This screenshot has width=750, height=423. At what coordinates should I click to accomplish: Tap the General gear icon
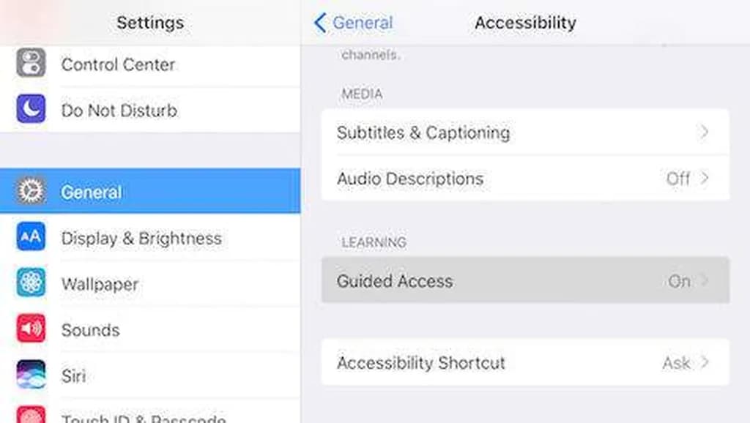click(31, 192)
